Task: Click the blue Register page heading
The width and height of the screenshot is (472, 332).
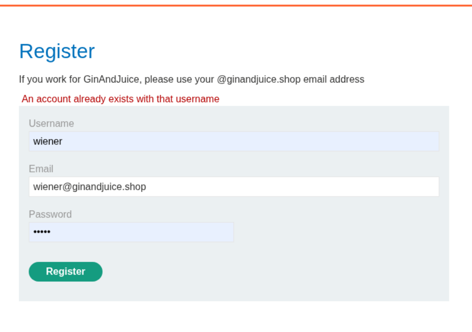Action: pos(57,52)
